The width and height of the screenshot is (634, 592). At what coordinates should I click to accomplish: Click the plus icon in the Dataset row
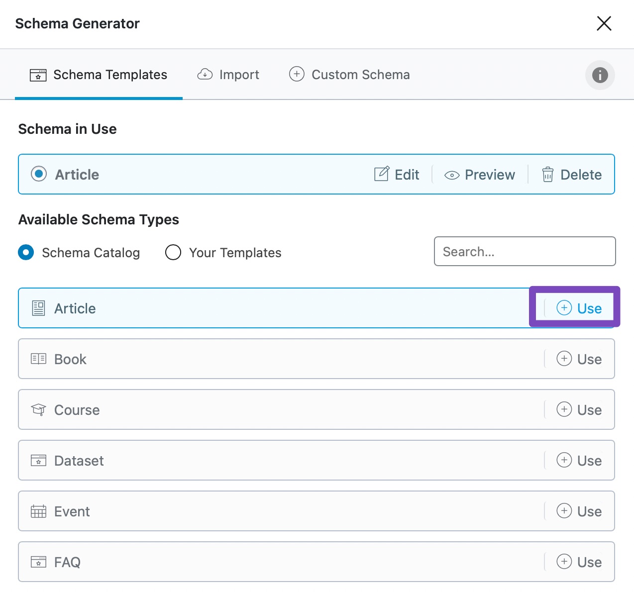[x=564, y=460]
